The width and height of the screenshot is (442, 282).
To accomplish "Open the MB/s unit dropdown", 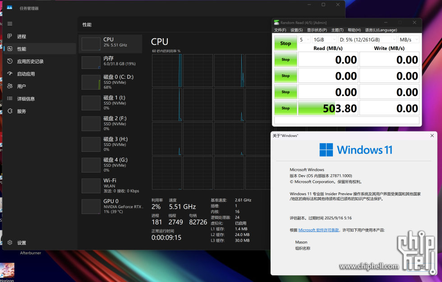I will point(409,40).
